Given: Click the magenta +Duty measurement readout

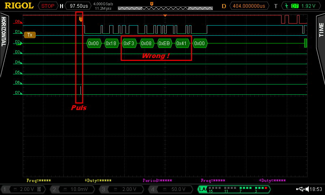Looking at the screenshot, I should [x=272, y=180].
